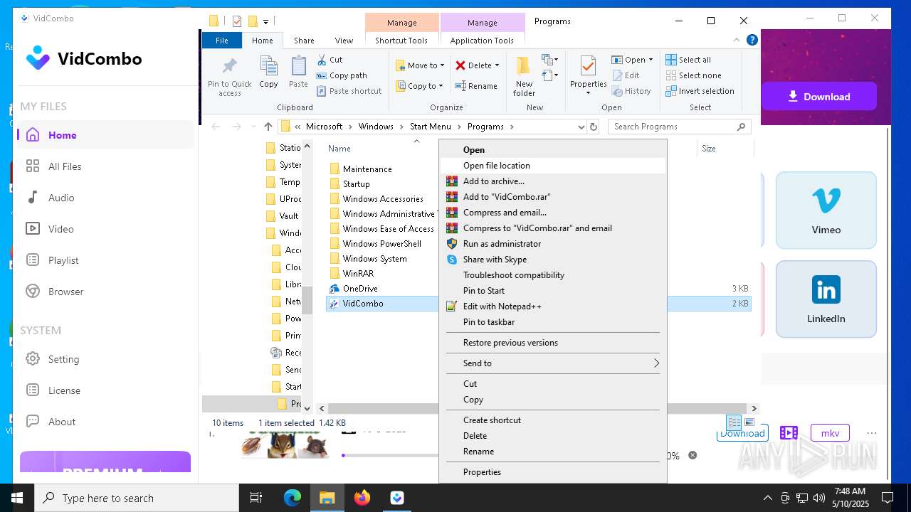
Task: Choose Pin to taskbar
Action: [553, 322]
